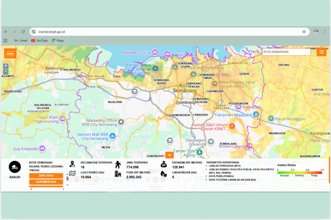Zoom out the map with minus button

(6, 71)
